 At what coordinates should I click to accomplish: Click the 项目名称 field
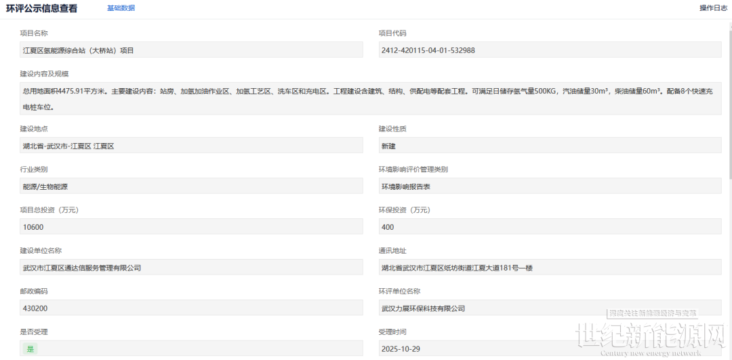pyautogui.click(x=192, y=50)
